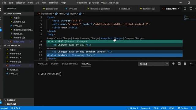
Task: Switch to the notes.txt editor tab
Action: [124, 9]
